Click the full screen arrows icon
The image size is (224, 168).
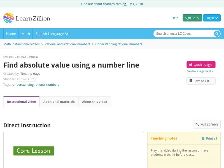pyautogui.click(x=197, y=124)
